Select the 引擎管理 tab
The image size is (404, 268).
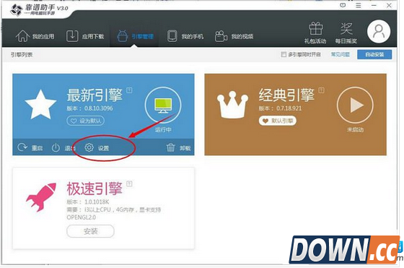(x=136, y=36)
